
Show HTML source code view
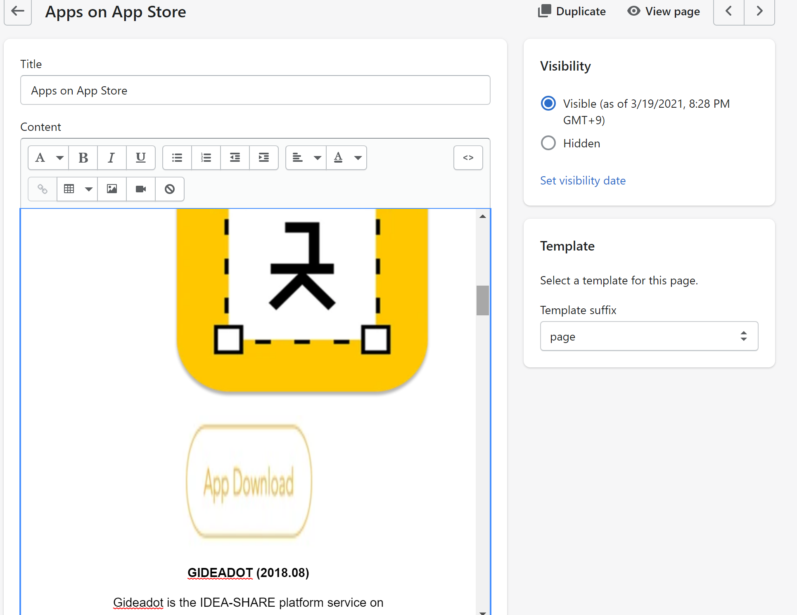(x=468, y=158)
